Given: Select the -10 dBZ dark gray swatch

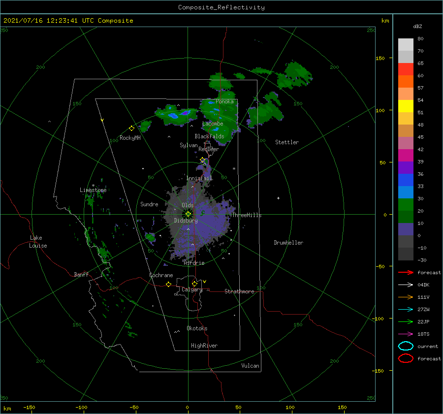Looking at the screenshot, I should point(406,254).
